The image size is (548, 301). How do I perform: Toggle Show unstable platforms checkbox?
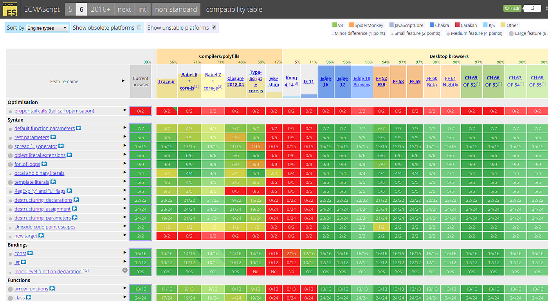[x=214, y=27]
